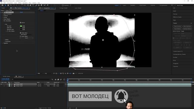Viewport: 194px width, 109px height.
Task: Switch to the Render Queue tab
Action: 6,76
